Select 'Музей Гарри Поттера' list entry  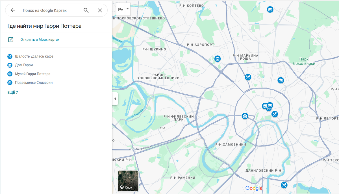pyautogui.click(x=33, y=74)
